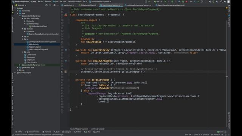Screen dimensions: 242x136
Task: Expand the manifests folder
Action: click(18, 11)
